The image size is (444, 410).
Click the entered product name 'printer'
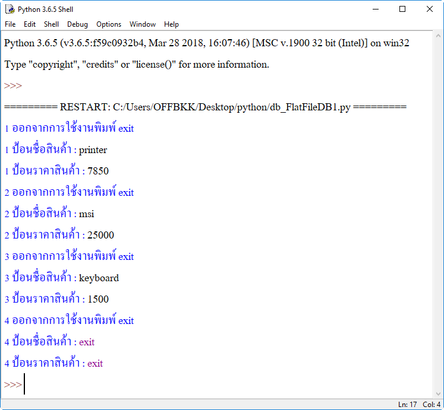pos(93,150)
